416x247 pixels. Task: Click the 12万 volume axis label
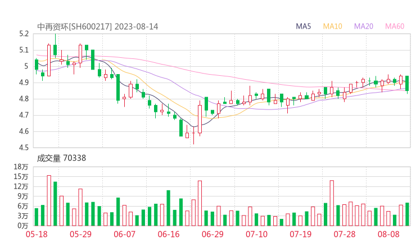point(21,186)
